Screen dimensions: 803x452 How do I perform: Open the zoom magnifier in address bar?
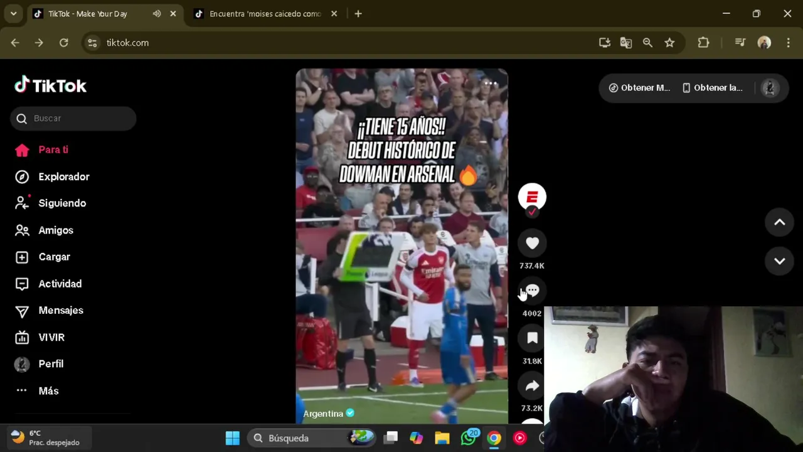click(647, 43)
